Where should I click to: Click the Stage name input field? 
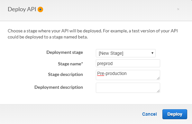pos(128,63)
